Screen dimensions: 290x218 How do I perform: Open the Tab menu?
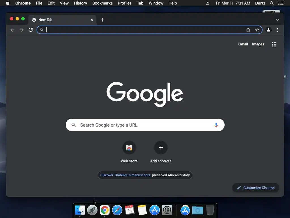pos(140,3)
